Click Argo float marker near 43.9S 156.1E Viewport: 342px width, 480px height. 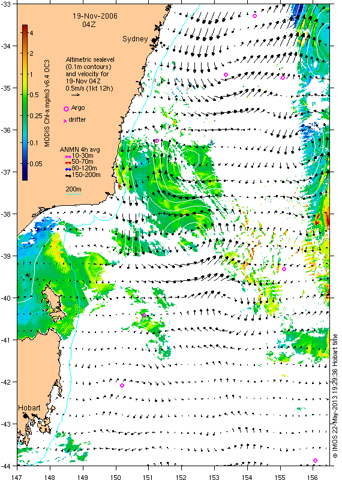[316, 460]
